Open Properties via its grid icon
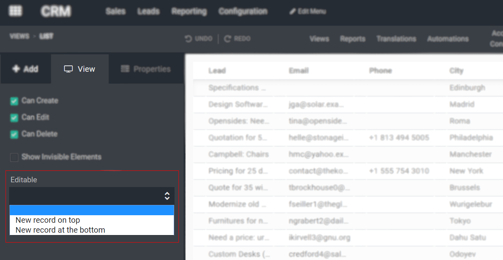Screen dimensions: 503x260 pos(125,69)
